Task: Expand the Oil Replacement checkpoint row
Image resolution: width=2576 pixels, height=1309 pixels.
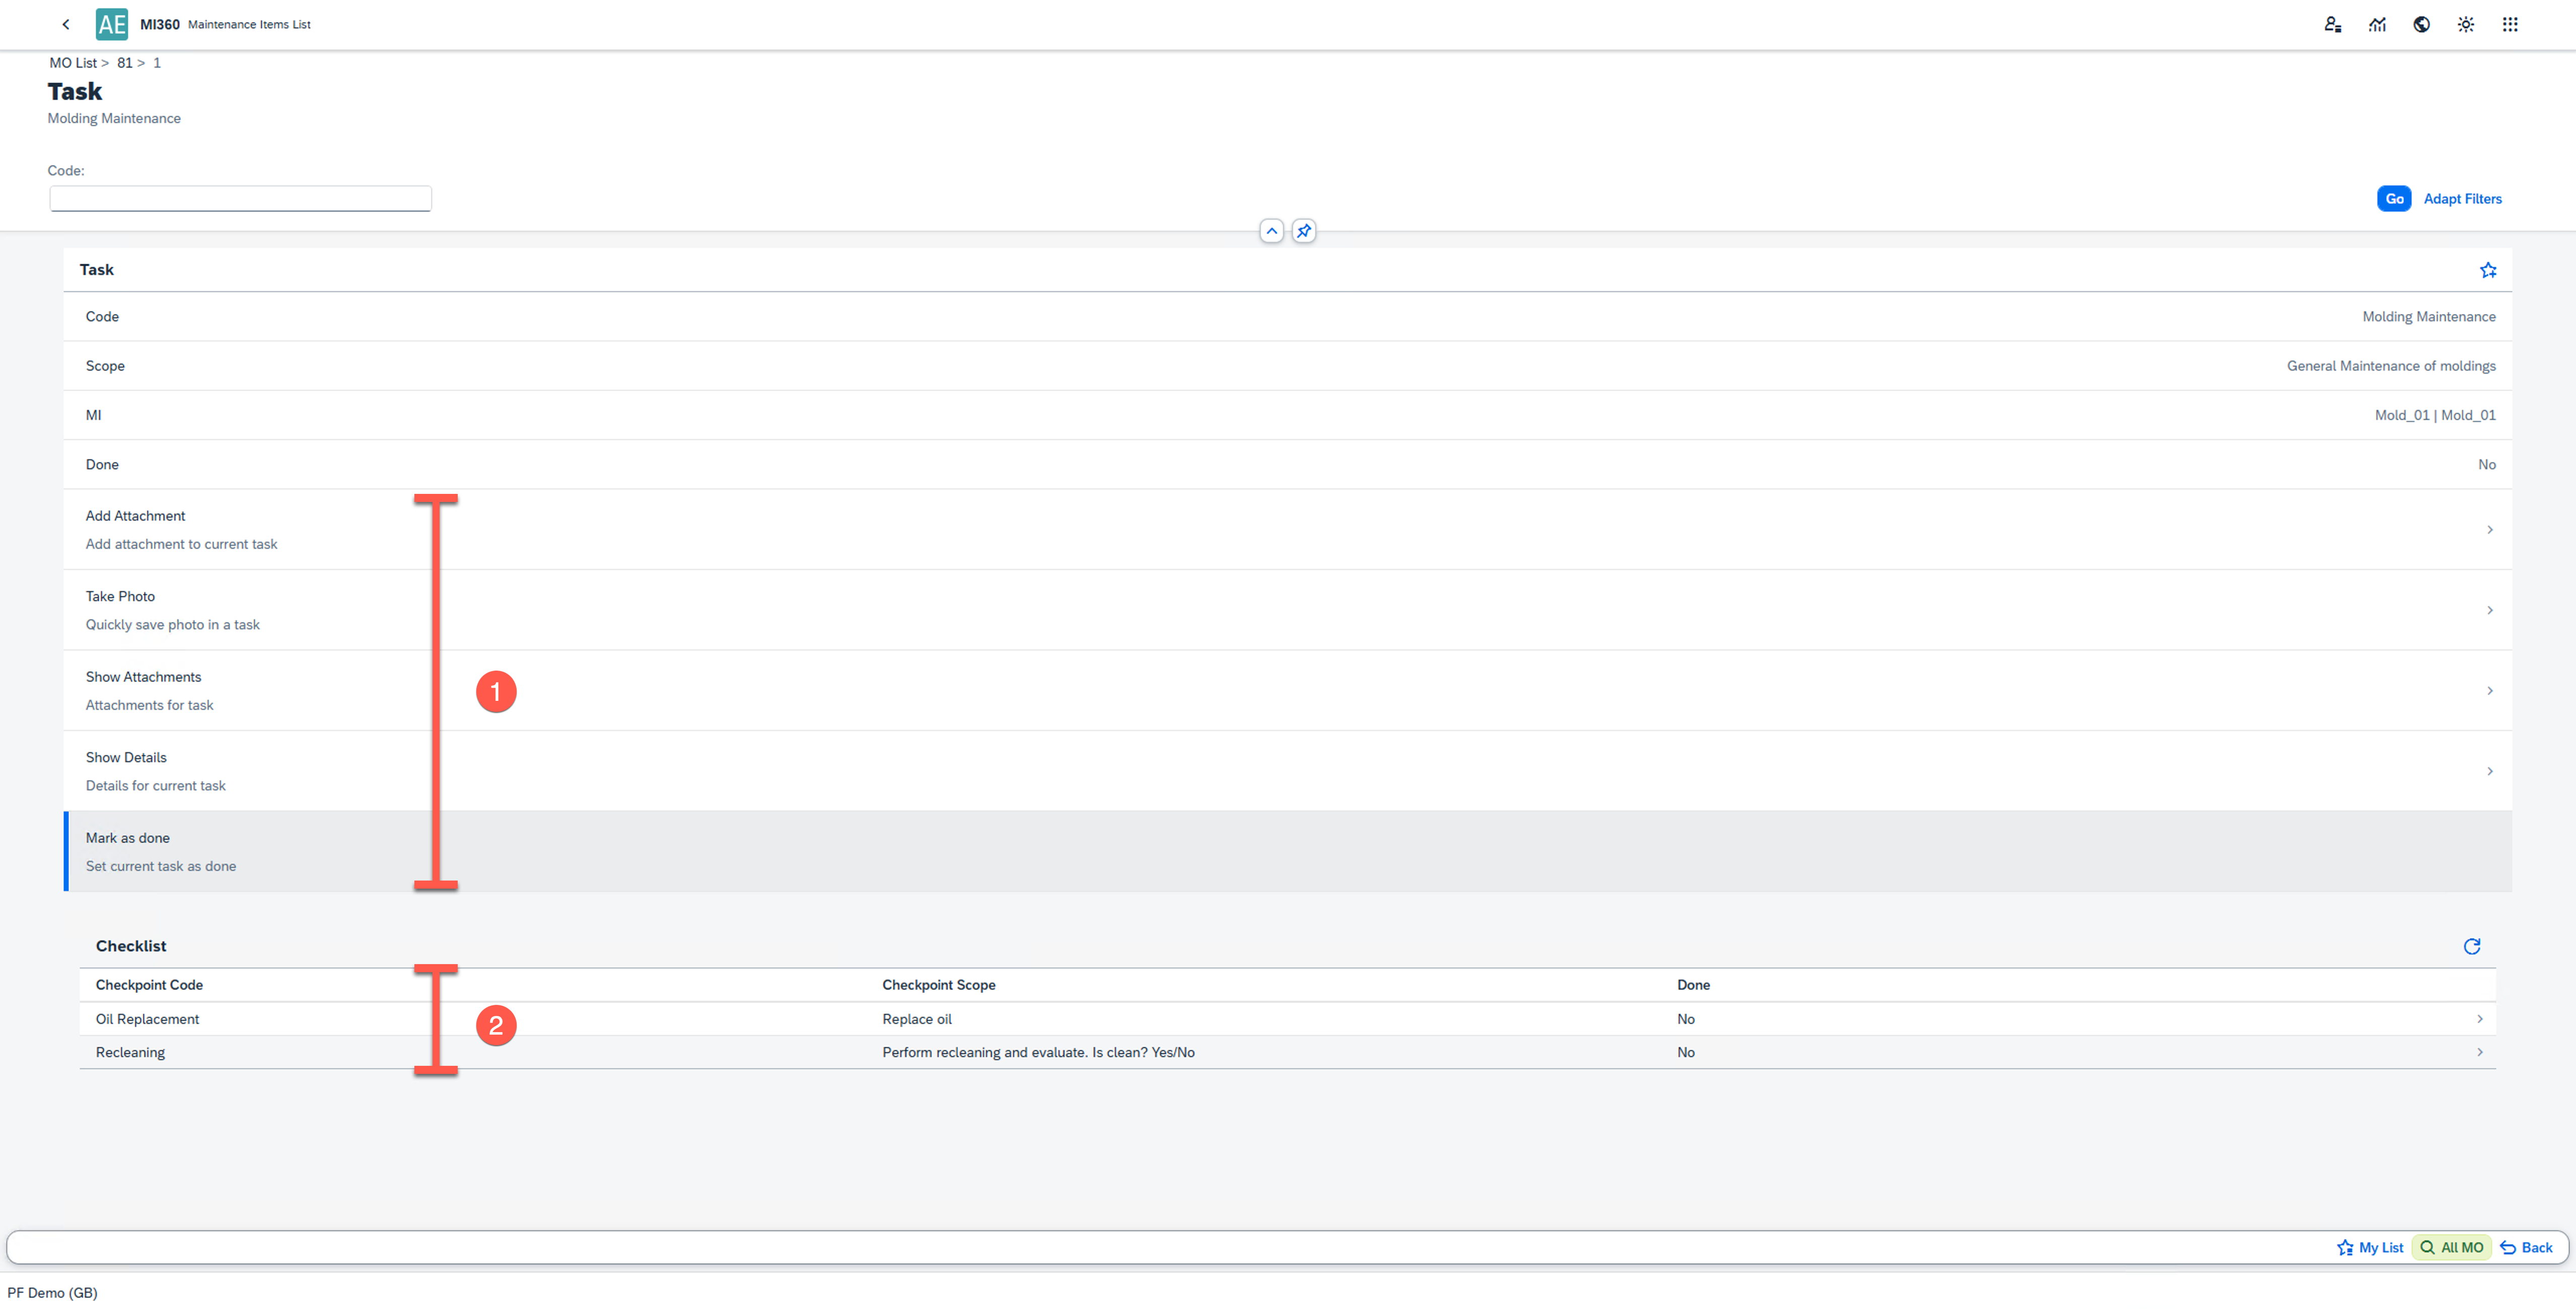Action: click(2479, 1018)
